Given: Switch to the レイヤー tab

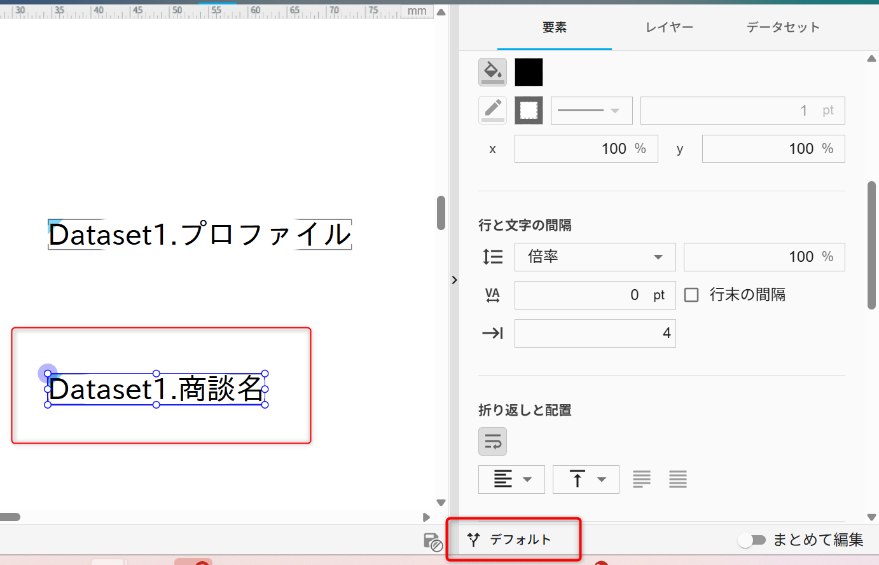Looking at the screenshot, I should pyautogui.click(x=669, y=27).
